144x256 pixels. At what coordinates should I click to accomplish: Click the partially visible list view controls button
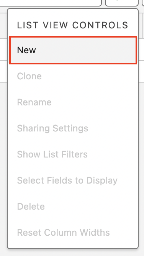click(x=122, y=3)
